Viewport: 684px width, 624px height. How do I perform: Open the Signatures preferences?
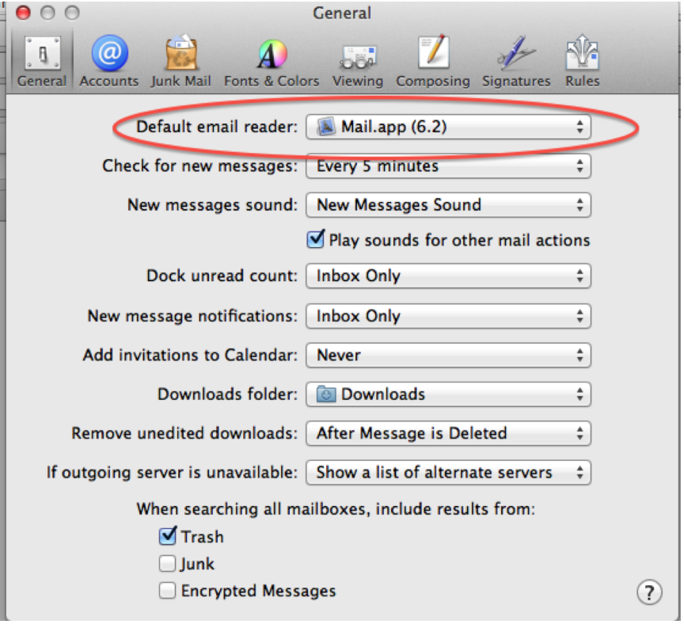point(516,61)
